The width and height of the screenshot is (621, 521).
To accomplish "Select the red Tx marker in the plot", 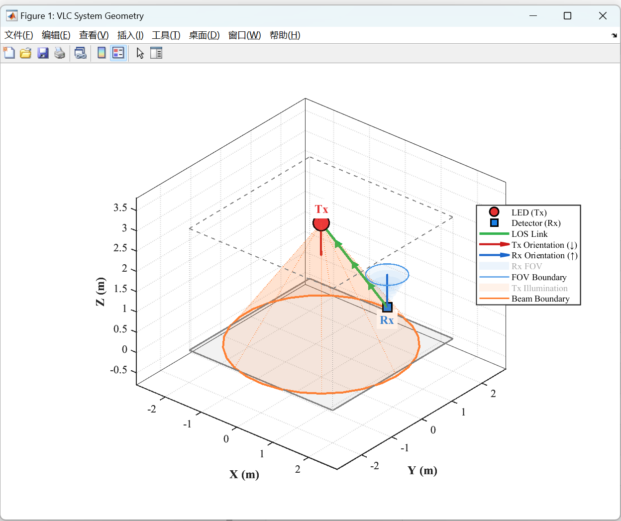I will [x=321, y=223].
